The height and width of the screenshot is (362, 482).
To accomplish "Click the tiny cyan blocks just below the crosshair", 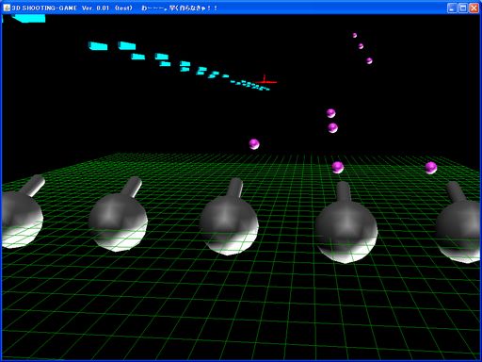I will pyautogui.click(x=250, y=85).
